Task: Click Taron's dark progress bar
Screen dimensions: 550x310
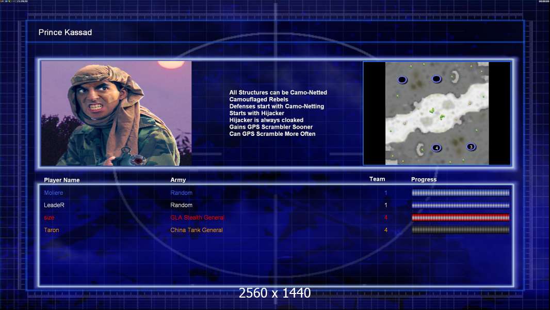Action: 461,230
